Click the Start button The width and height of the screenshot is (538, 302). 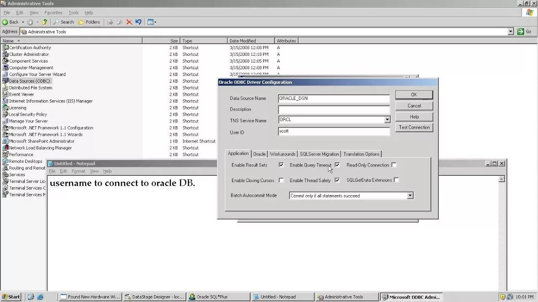(x=11, y=297)
